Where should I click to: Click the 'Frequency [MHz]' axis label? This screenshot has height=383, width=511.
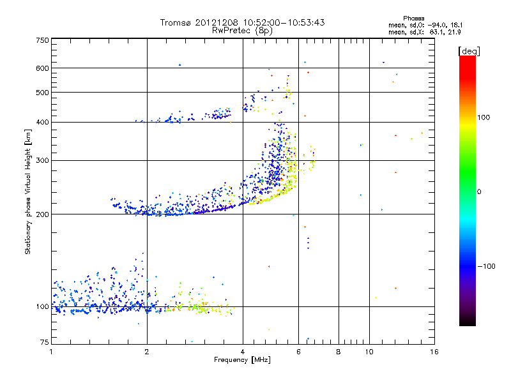click(x=242, y=360)
